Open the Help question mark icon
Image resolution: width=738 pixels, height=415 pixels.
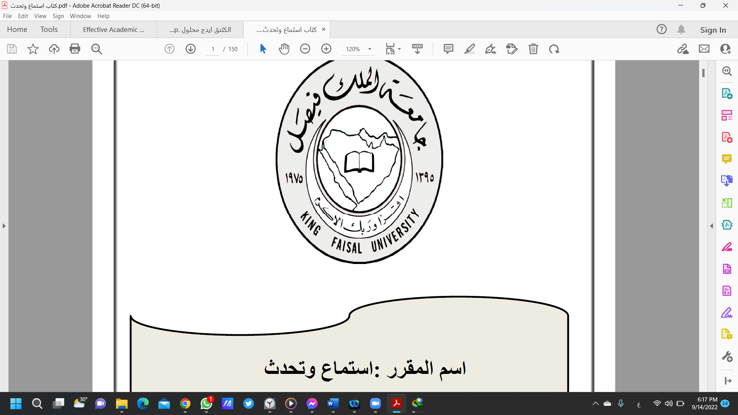tap(662, 29)
